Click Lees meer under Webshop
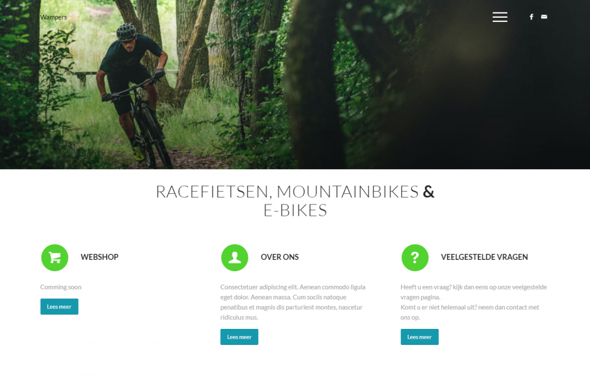 (x=60, y=307)
